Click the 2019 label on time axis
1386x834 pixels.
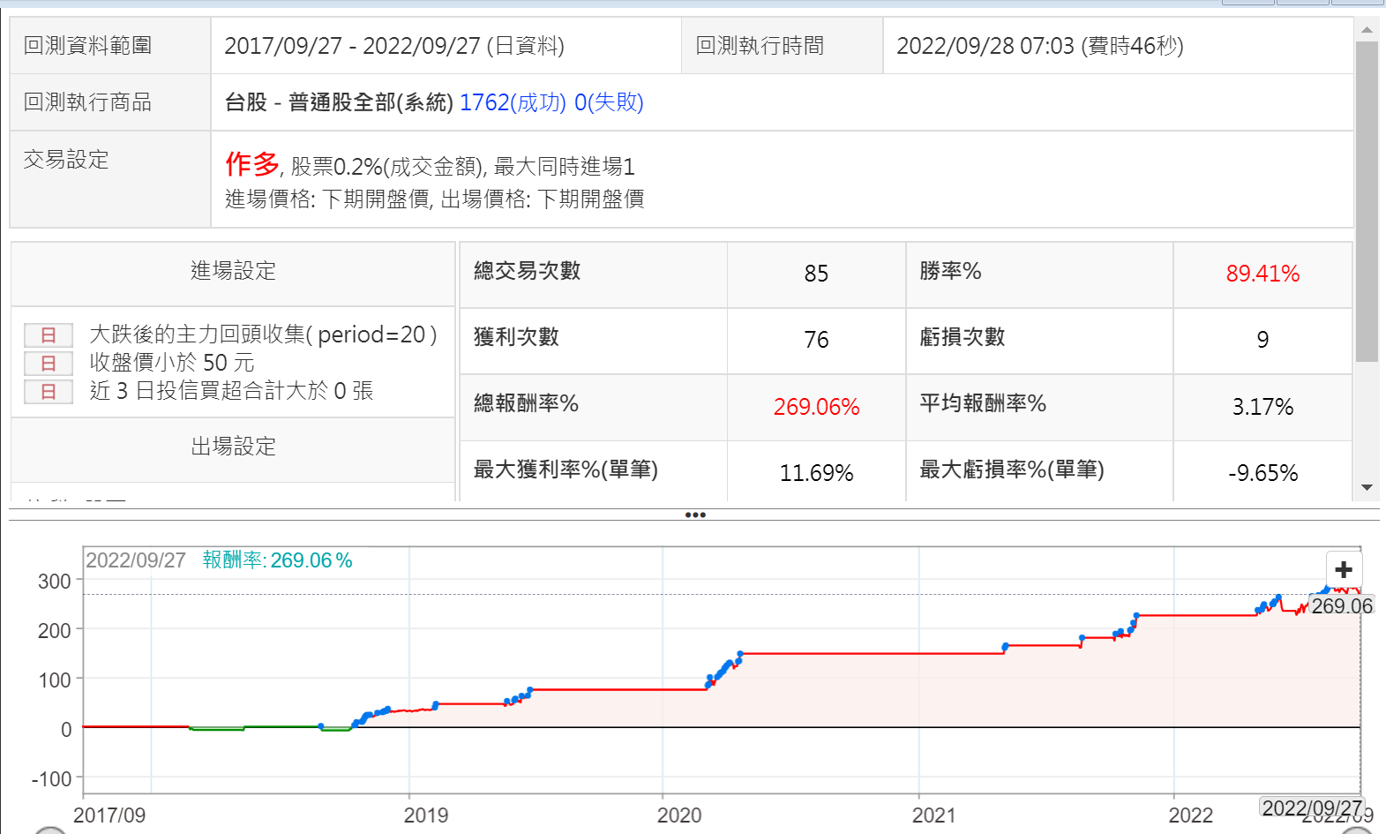[426, 815]
